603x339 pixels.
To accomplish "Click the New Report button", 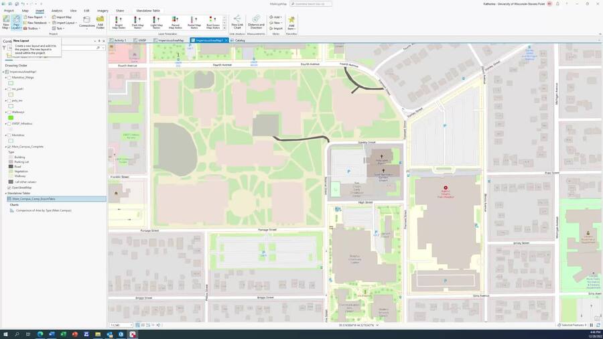I will (34, 17).
